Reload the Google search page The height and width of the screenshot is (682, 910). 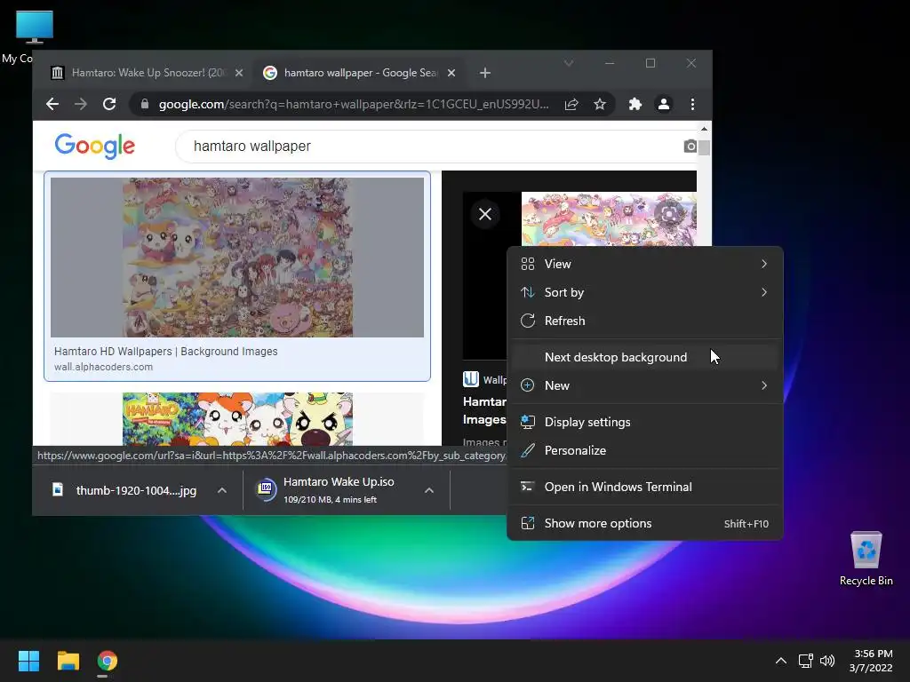pos(109,105)
